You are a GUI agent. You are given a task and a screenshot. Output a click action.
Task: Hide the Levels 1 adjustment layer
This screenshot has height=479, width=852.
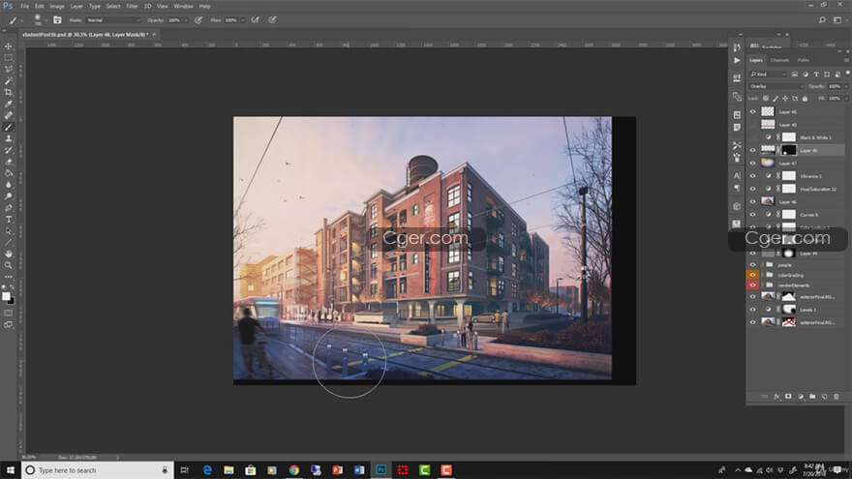[x=752, y=310]
